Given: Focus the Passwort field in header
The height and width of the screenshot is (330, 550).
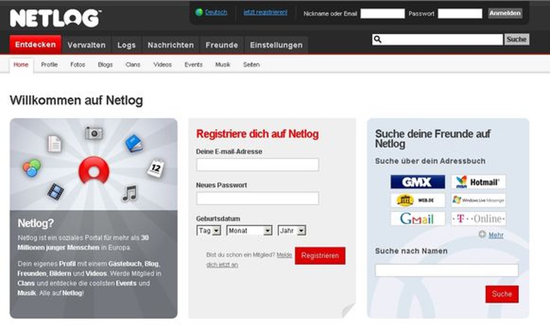Looking at the screenshot, I should click(460, 14).
